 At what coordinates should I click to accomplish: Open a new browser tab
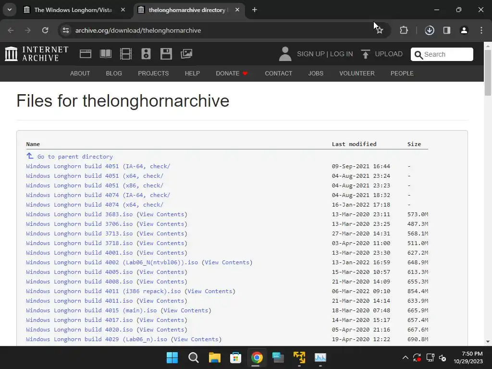[255, 10]
